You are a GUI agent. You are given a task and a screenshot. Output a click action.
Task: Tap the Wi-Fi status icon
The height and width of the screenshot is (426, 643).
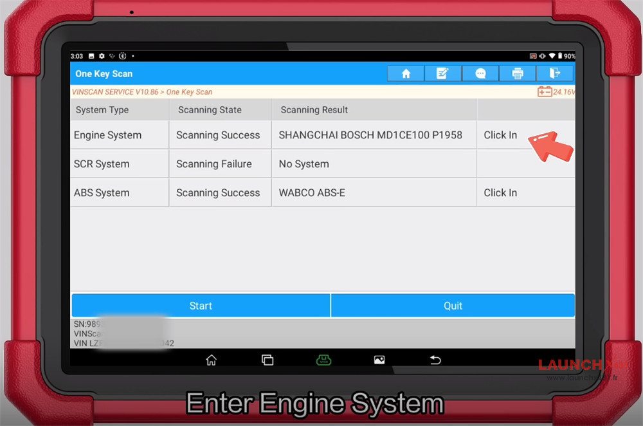[552, 56]
